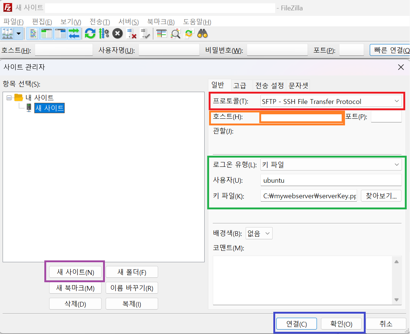Click the reconnect to server icon
The height and width of the screenshot is (334, 410).
[145, 34]
